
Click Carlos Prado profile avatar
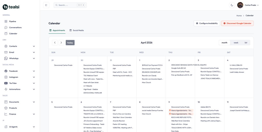(240, 5)
